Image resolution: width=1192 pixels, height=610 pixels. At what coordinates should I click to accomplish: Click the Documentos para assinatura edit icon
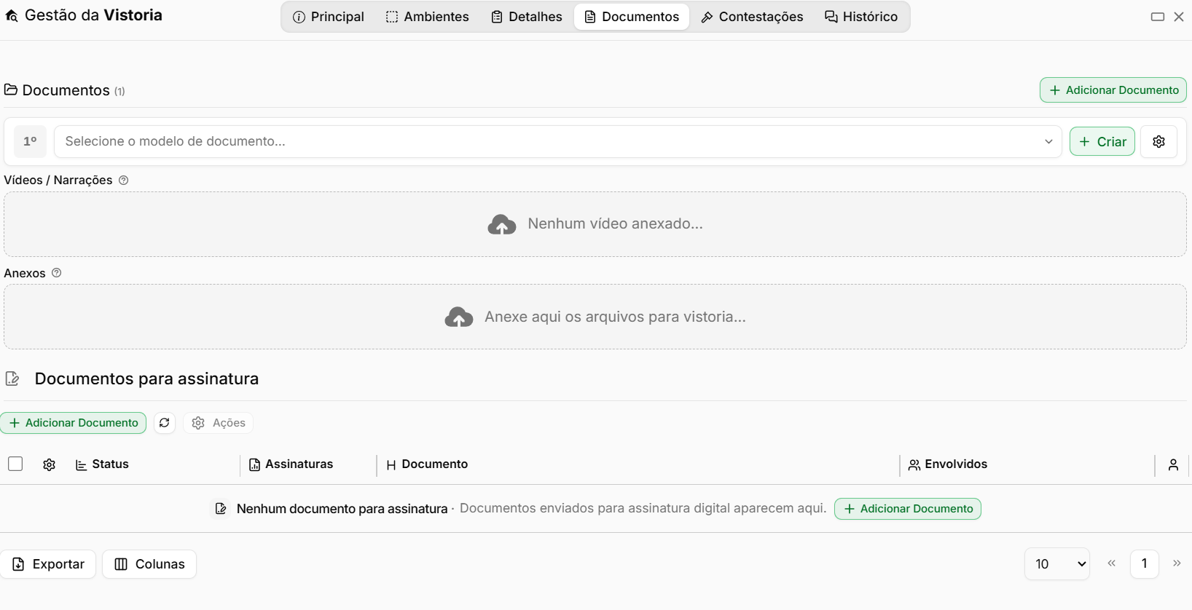12,379
